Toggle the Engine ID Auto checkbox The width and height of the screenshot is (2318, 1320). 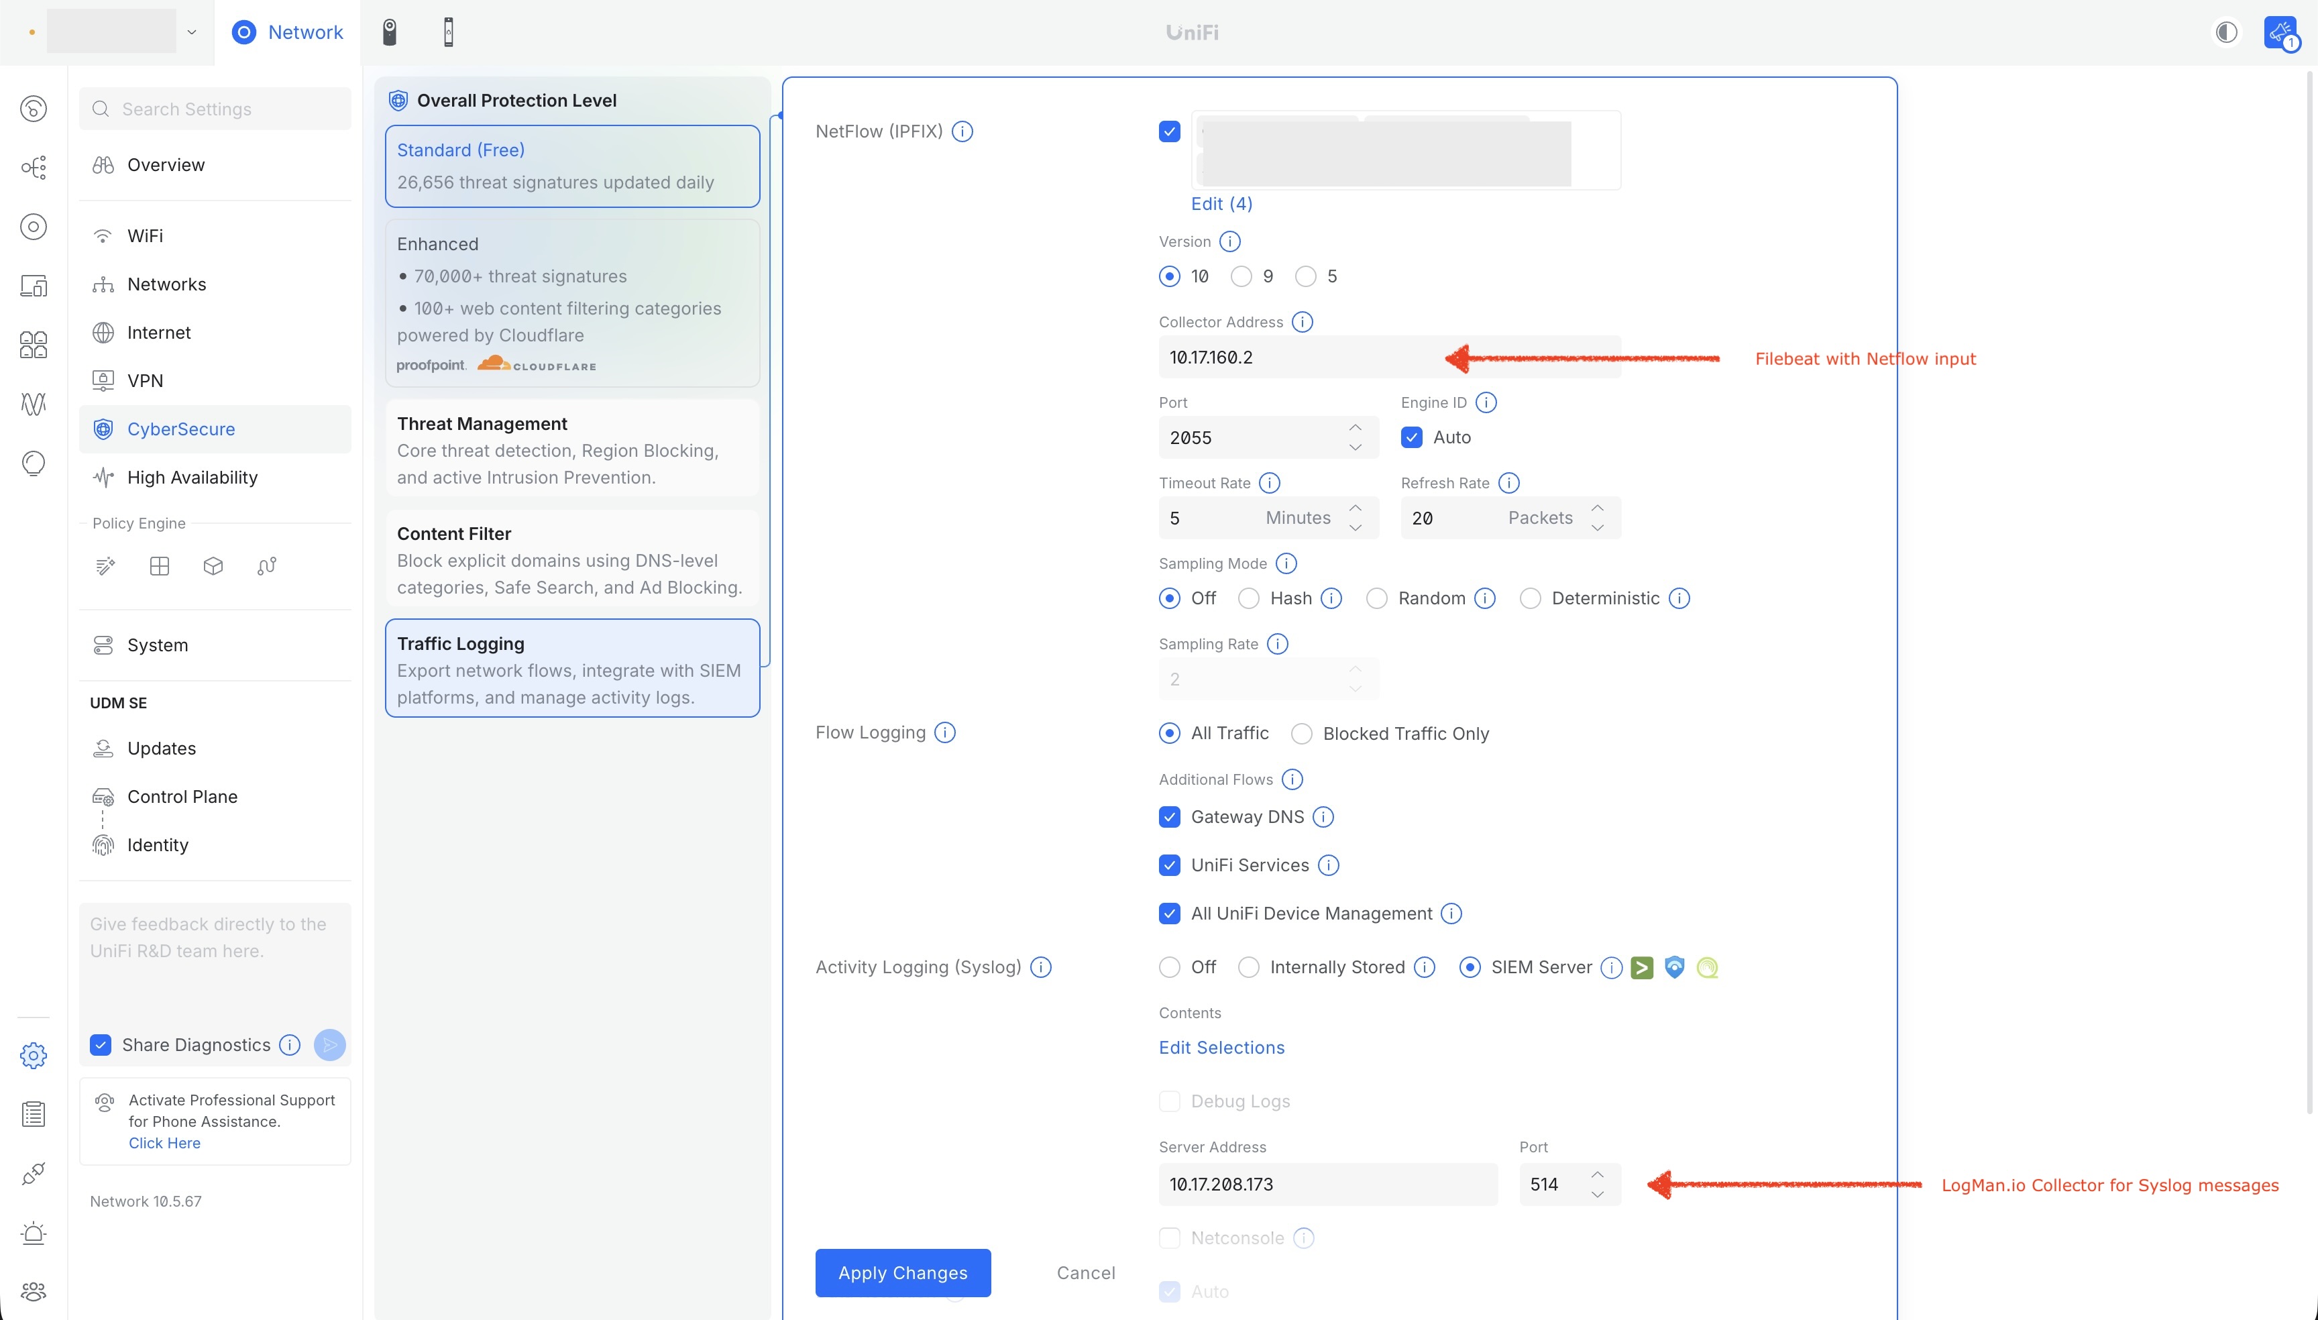[x=1411, y=438]
